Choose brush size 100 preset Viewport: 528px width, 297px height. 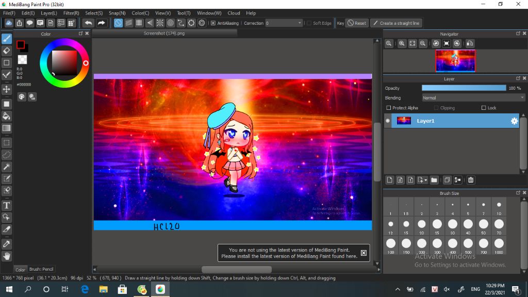[x=391, y=245]
